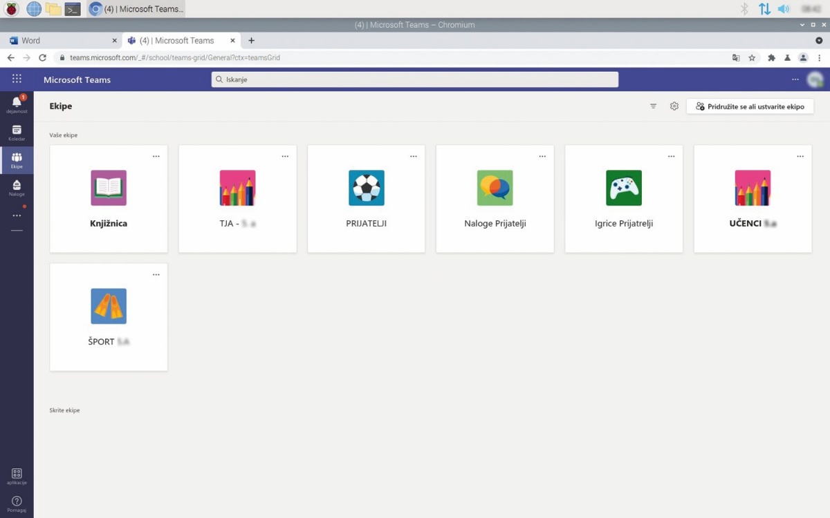Switch to the Word browser tab
Screen dimensions: 830x518
click(64, 41)
